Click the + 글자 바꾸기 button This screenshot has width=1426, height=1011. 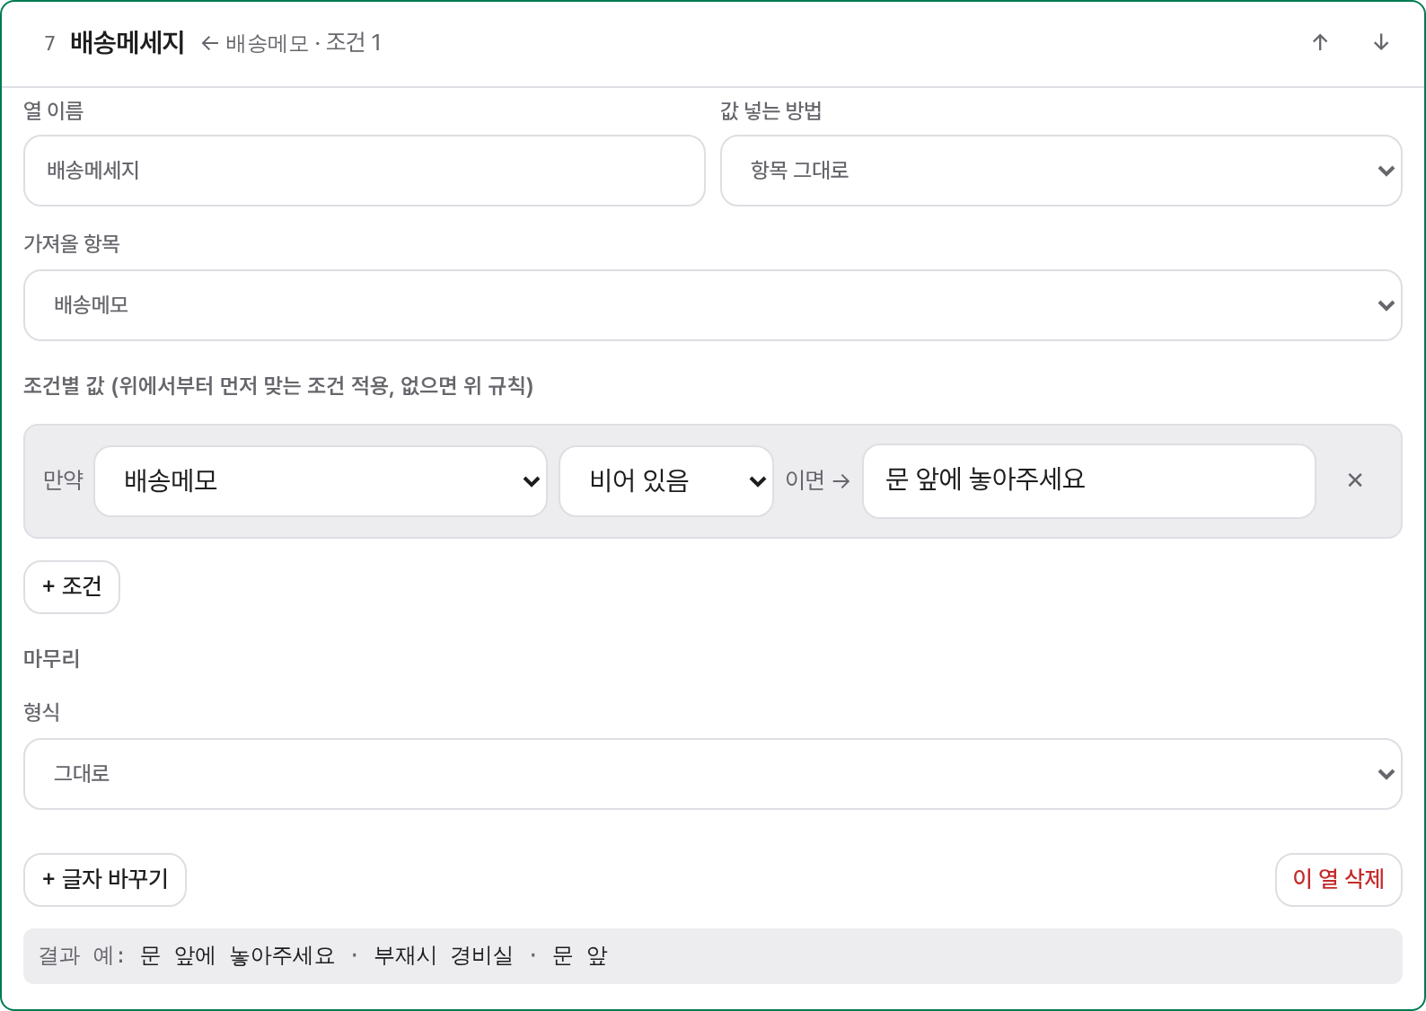click(105, 880)
